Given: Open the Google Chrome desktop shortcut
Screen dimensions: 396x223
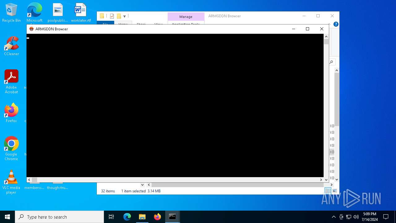Looking at the screenshot, I should click(x=11, y=148).
